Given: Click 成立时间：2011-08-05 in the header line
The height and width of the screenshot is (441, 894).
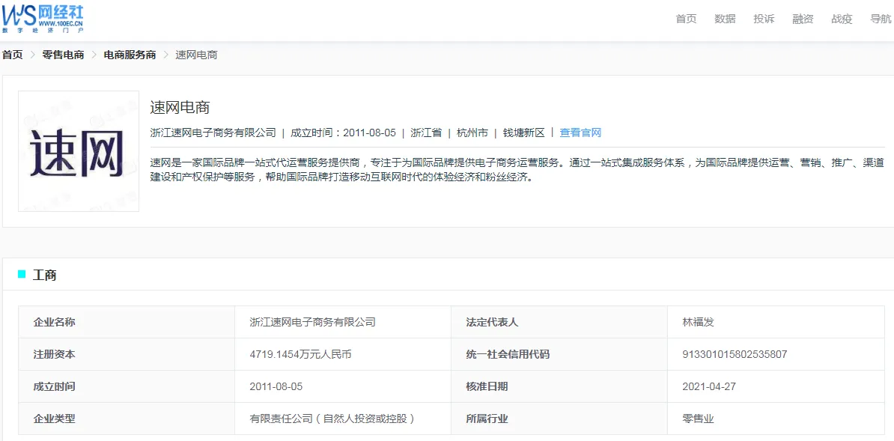Looking at the screenshot, I should coord(343,133).
